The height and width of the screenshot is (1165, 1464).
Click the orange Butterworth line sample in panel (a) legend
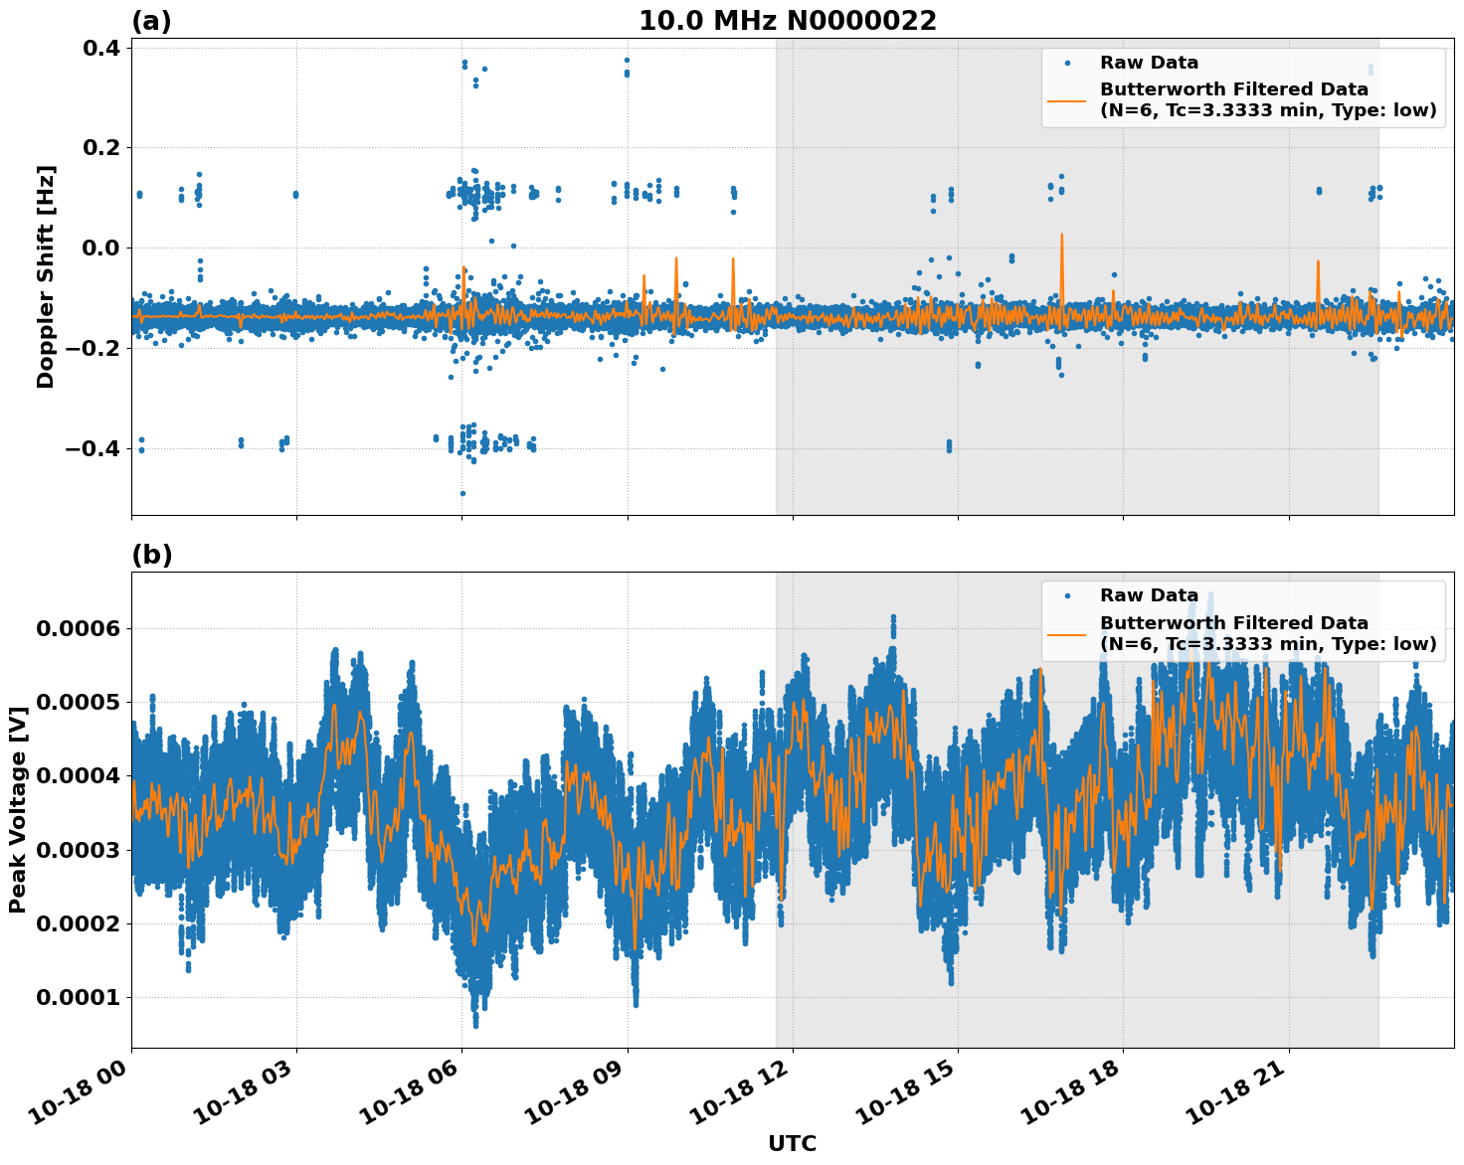(x=1067, y=100)
